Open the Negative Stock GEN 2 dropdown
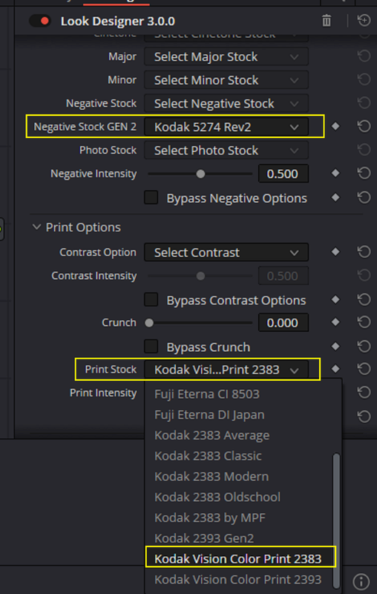 tap(226, 127)
